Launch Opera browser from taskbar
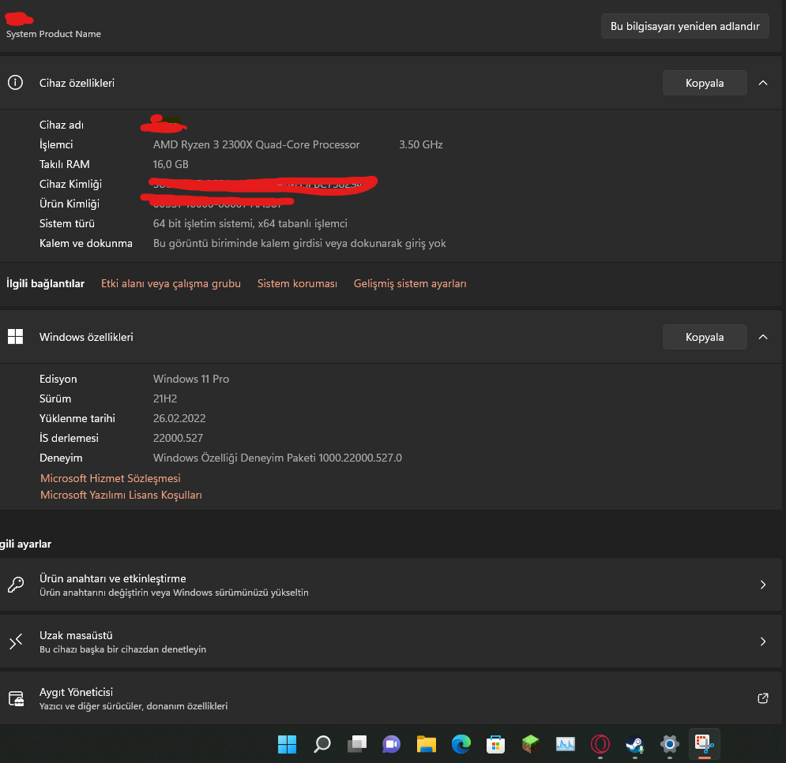This screenshot has height=763, width=786. click(x=600, y=744)
